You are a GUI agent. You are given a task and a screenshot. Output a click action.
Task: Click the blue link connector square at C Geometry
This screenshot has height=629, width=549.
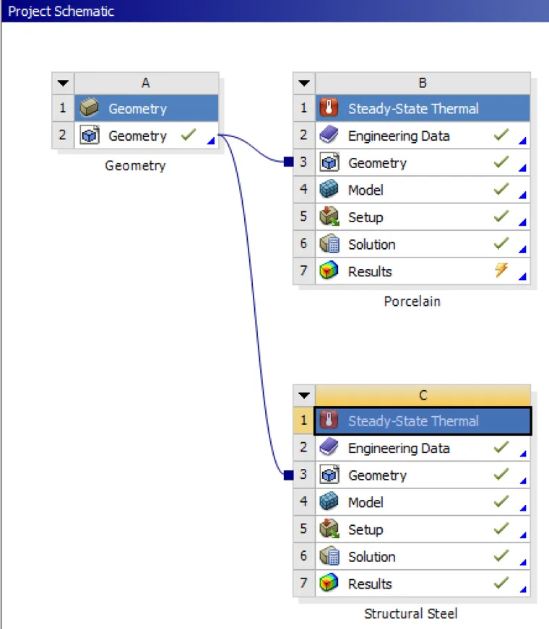pos(288,475)
